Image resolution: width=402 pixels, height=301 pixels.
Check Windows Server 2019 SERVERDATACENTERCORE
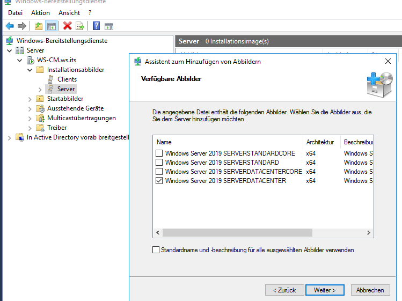[159, 171]
